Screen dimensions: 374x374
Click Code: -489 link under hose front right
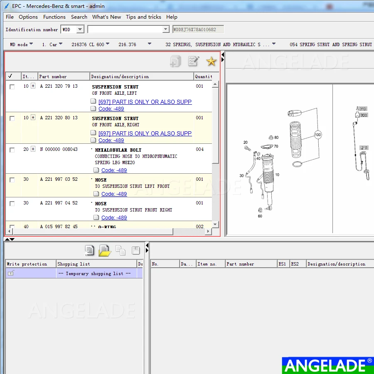pyautogui.click(x=114, y=217)
